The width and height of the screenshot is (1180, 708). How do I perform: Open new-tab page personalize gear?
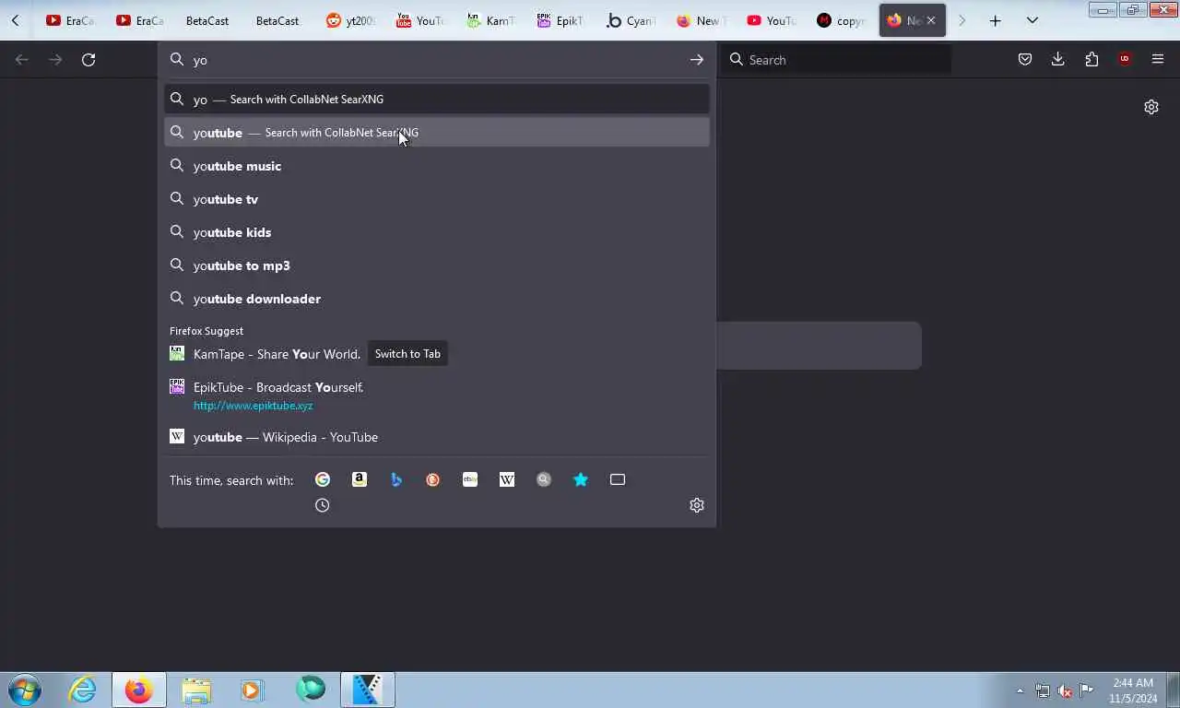tap(1151, 107)
